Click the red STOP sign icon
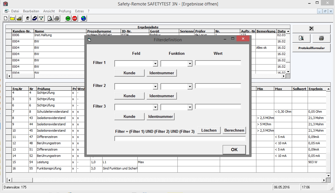 coord(75,19)
